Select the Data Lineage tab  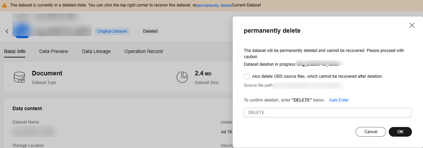pos(96,51)
